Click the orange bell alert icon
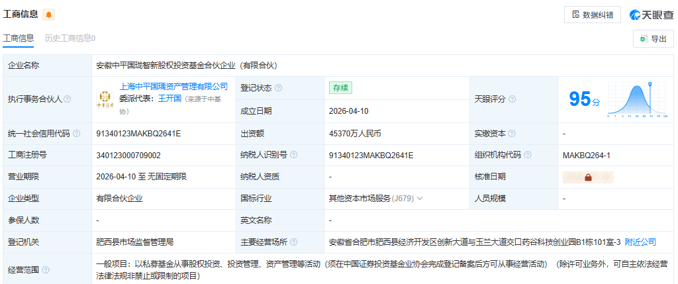 coord(49,15)
